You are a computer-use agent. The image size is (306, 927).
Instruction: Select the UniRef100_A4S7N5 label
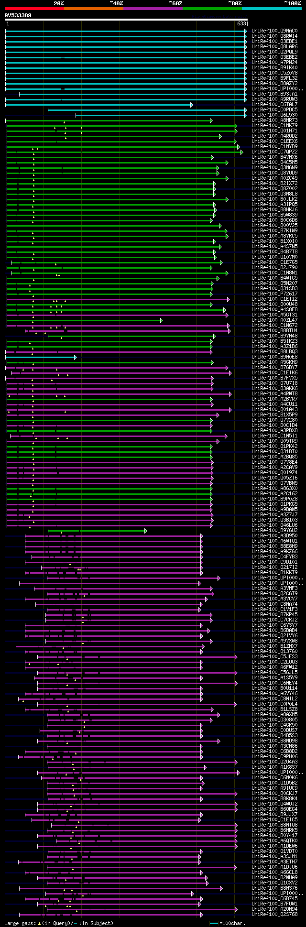pyautogui.click(x=274, y=247)
